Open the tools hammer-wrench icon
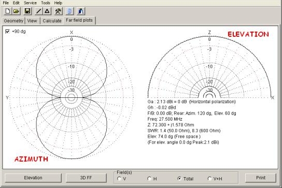 (x=58, y=11)
